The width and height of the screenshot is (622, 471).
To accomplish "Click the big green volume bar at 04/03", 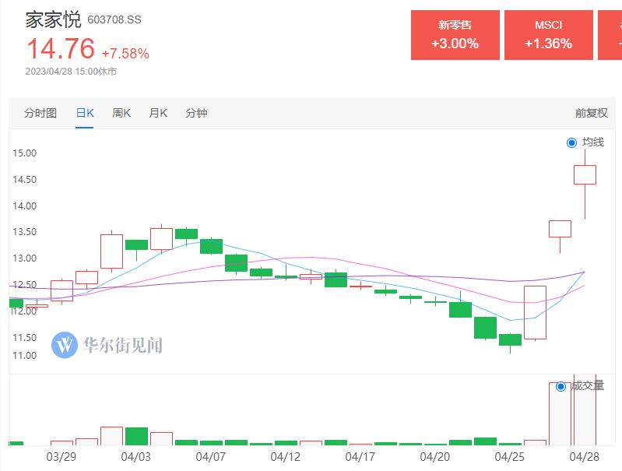I will pyautogui.click(x=136, y=436).
